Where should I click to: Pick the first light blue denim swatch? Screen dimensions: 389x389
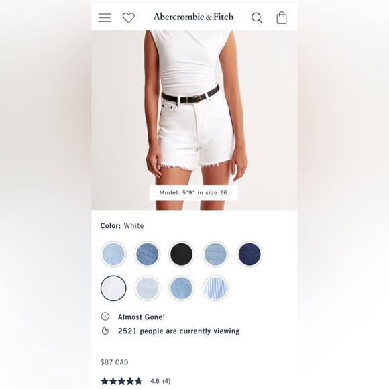[113, 254]
